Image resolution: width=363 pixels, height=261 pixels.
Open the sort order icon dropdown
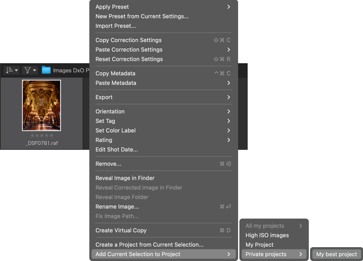pyautogui.click(x=12, y=70)
